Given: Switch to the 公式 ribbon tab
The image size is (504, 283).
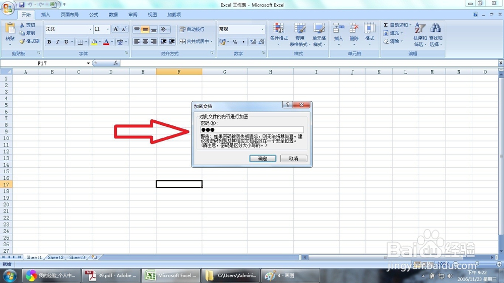Looking at the screenshot, I should pos(94,15).
